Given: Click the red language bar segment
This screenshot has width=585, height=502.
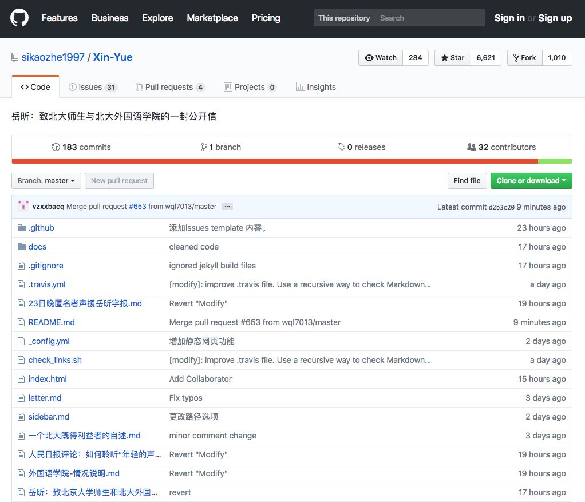Looking at the screenshot, I should click(275, 161).
